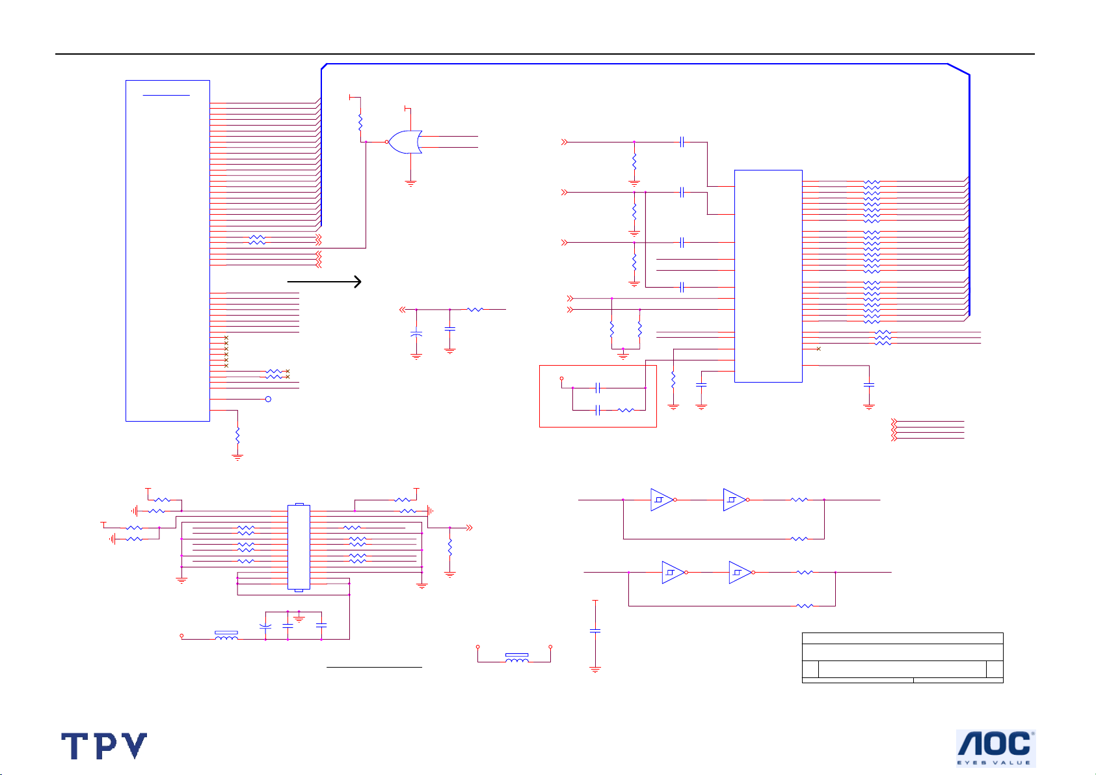Select the tall IC block at left
Image resolution: width=1096 pixels, height=775 pixels.
coord(167,251)
